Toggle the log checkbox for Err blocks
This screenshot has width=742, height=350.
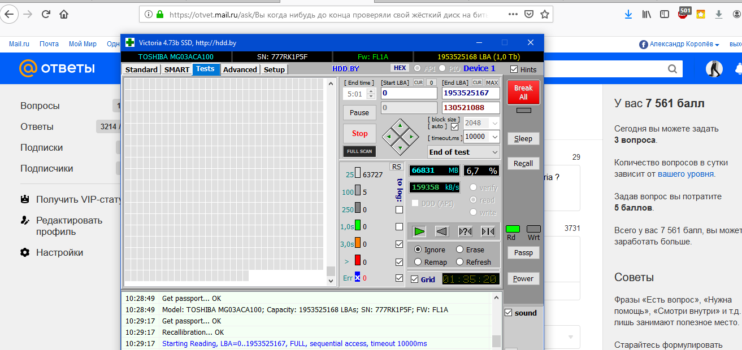tap(400, 278)
